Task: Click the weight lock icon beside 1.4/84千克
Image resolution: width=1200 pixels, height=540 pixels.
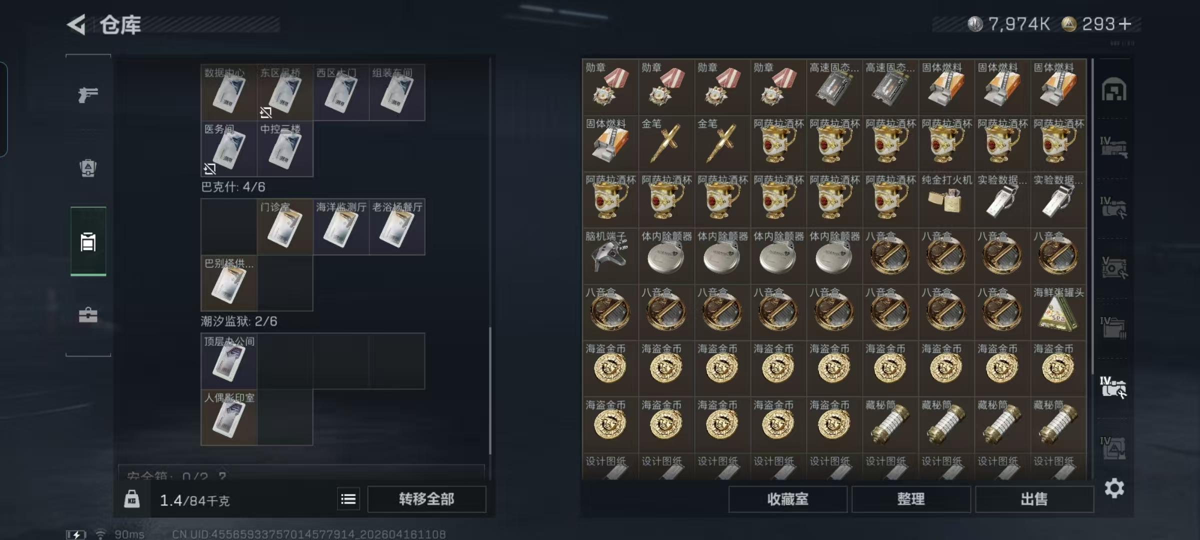Action: (132, 499)
